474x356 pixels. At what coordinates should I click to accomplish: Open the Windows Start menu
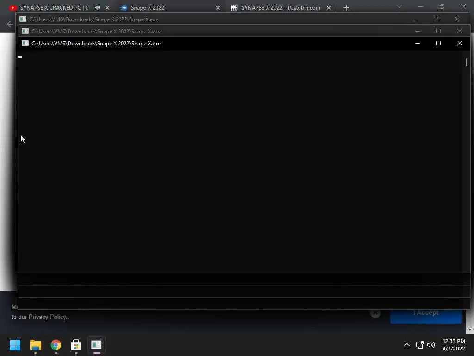pyautogui.click(x=15, y=345)
